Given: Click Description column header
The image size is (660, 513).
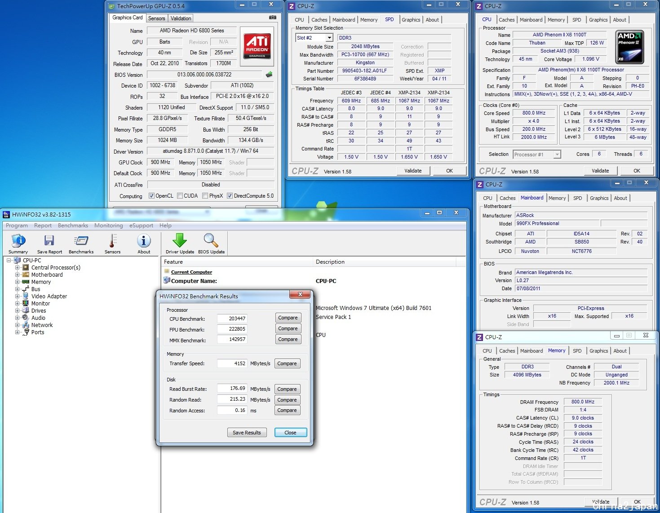Looking at the screenshot, I should tap(384, 262).
